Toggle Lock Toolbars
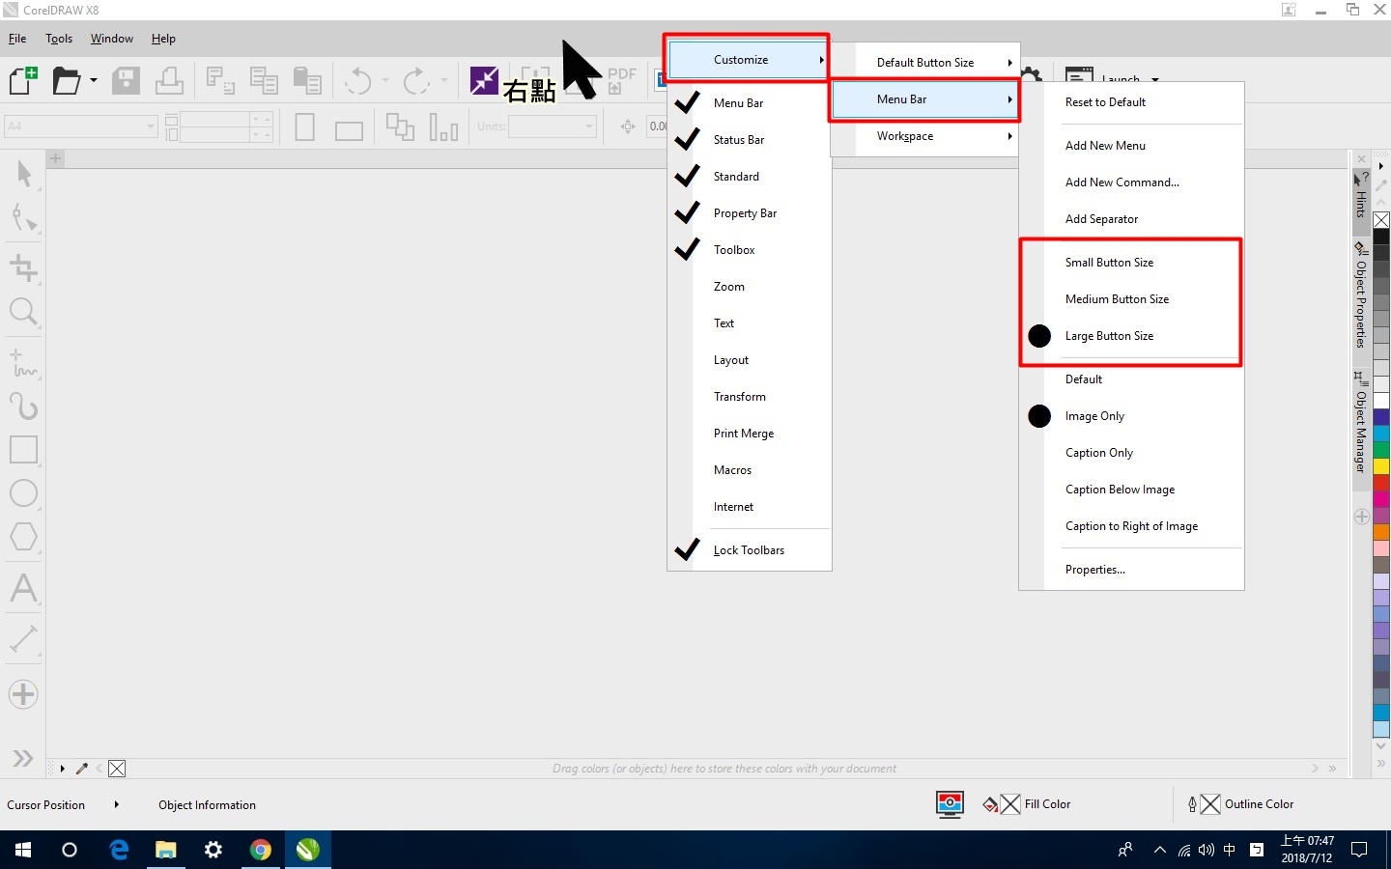 click(x=750, y=550)
